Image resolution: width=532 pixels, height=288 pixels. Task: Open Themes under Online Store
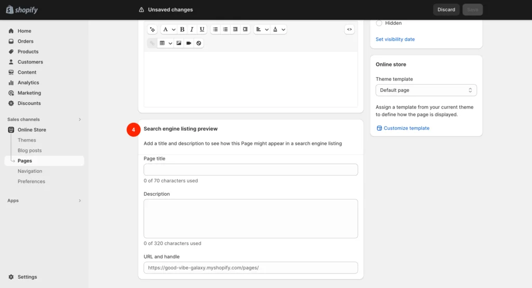click(x=27, y=140)
